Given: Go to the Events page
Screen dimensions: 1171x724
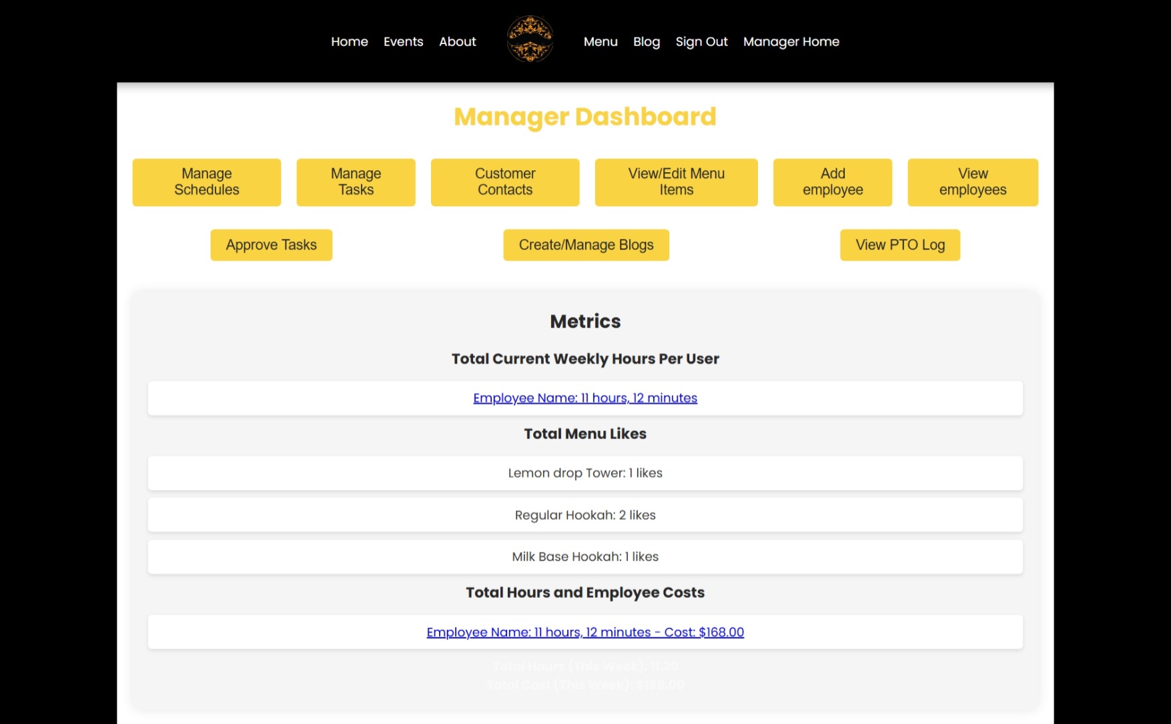Looking at the screenshot, I should [403, 41].
